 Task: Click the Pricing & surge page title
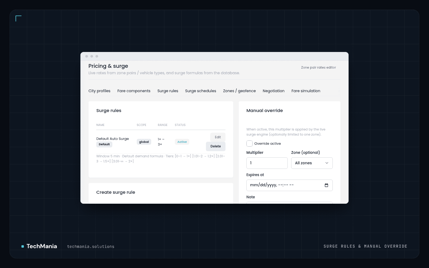pos(108,66)
